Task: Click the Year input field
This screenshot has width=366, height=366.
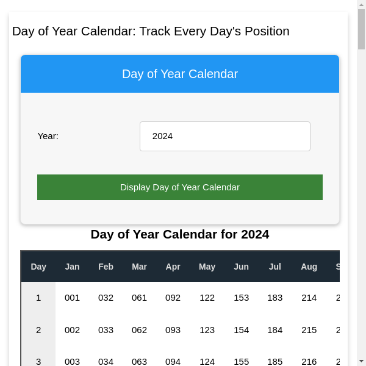Action: click(224, 136)
